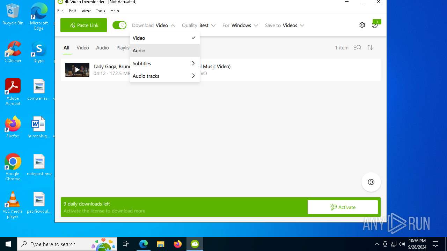
Task: Expand the Subtitles submenu
Action: coord(164,63)
